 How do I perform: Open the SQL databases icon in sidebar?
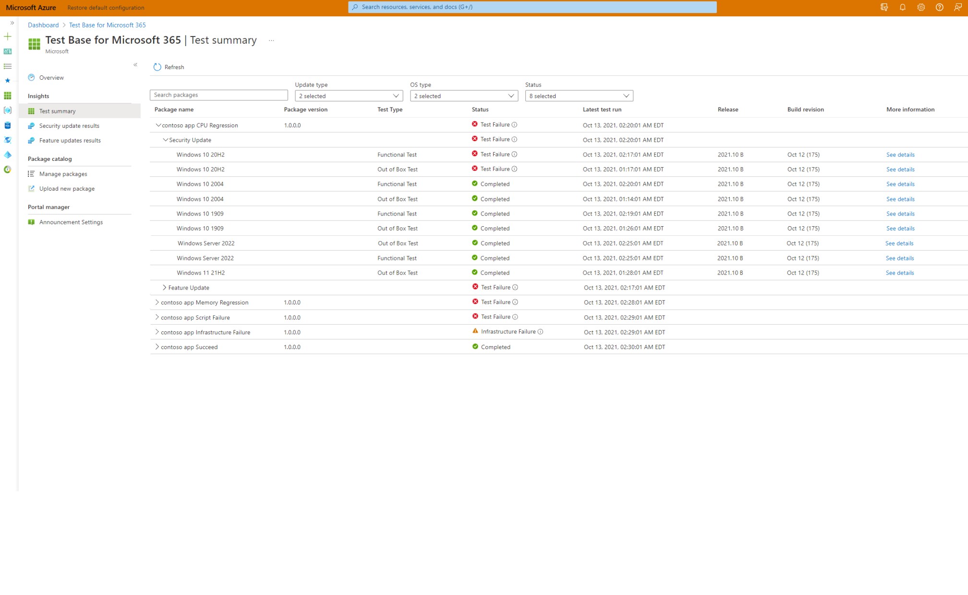(x=7, y=125)
